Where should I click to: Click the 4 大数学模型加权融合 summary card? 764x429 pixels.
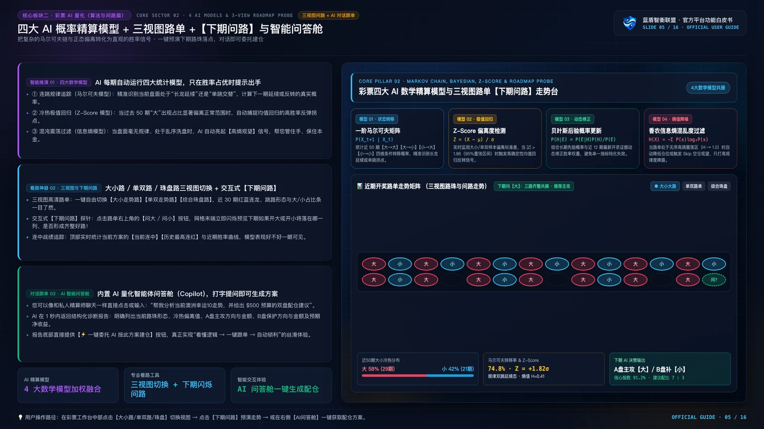(68, 385)
